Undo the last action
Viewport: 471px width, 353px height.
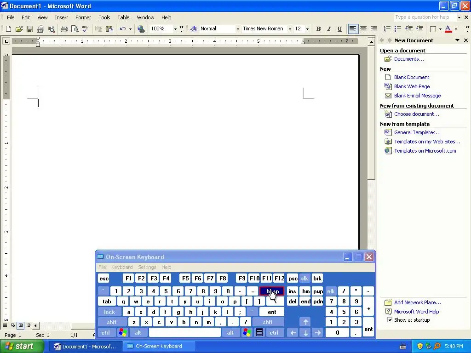[122, 29]
